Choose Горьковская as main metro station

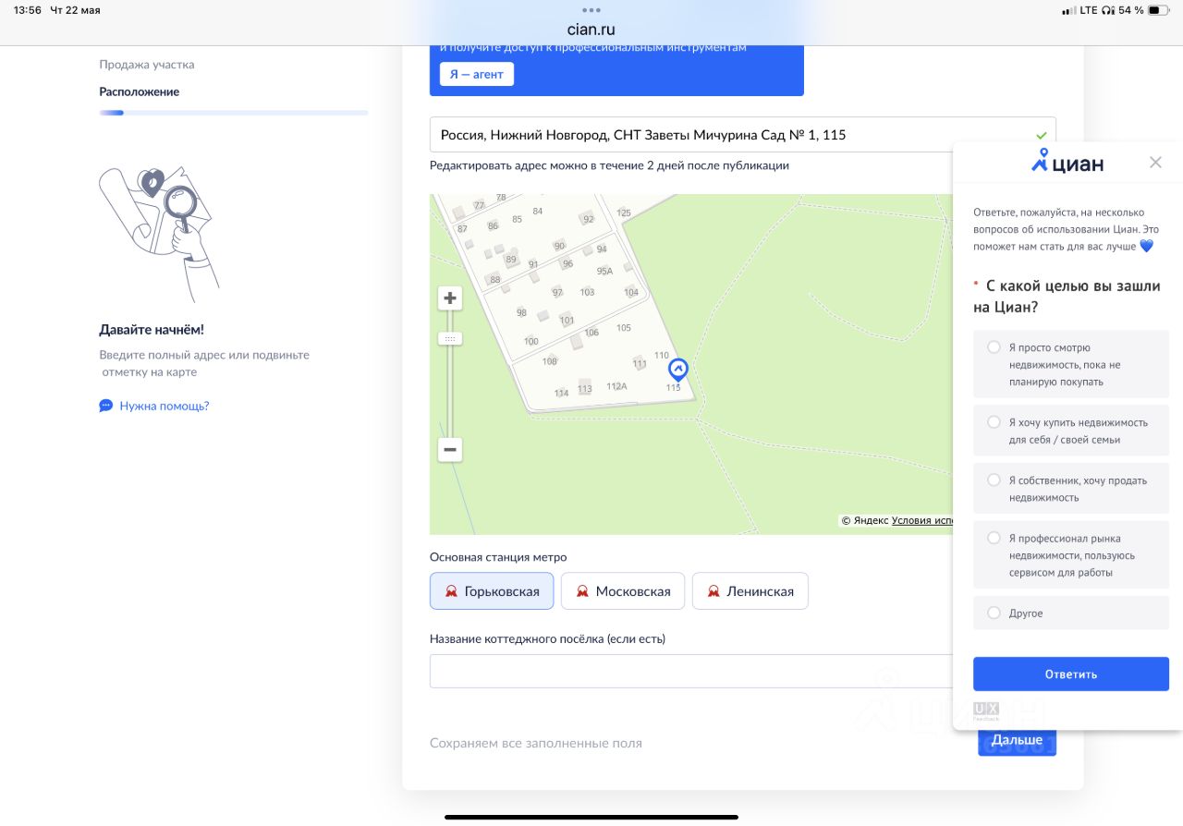click(x=492, y=591)
